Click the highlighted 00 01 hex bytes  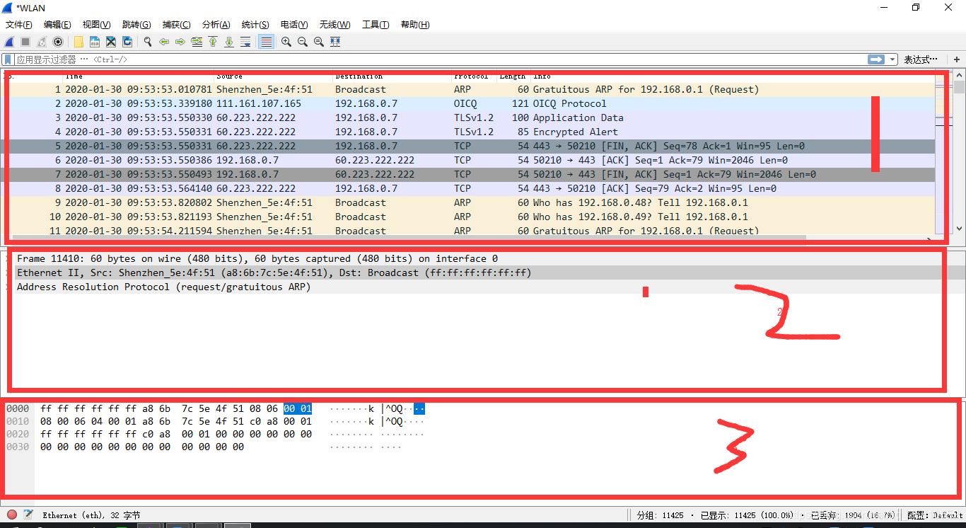298,408
